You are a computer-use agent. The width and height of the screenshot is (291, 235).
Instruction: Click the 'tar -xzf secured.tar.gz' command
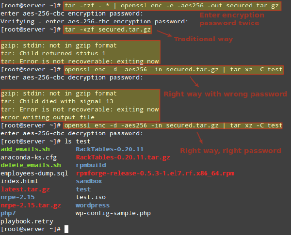(107, 30)
